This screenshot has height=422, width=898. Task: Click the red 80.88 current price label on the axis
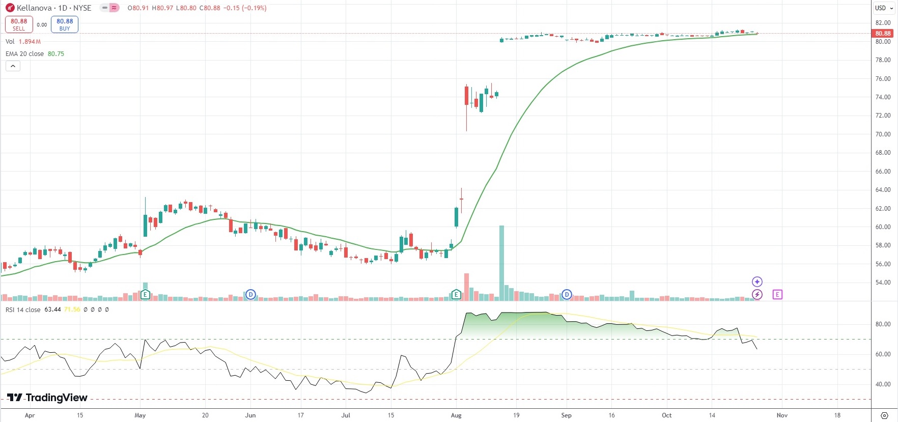(883, 34)
